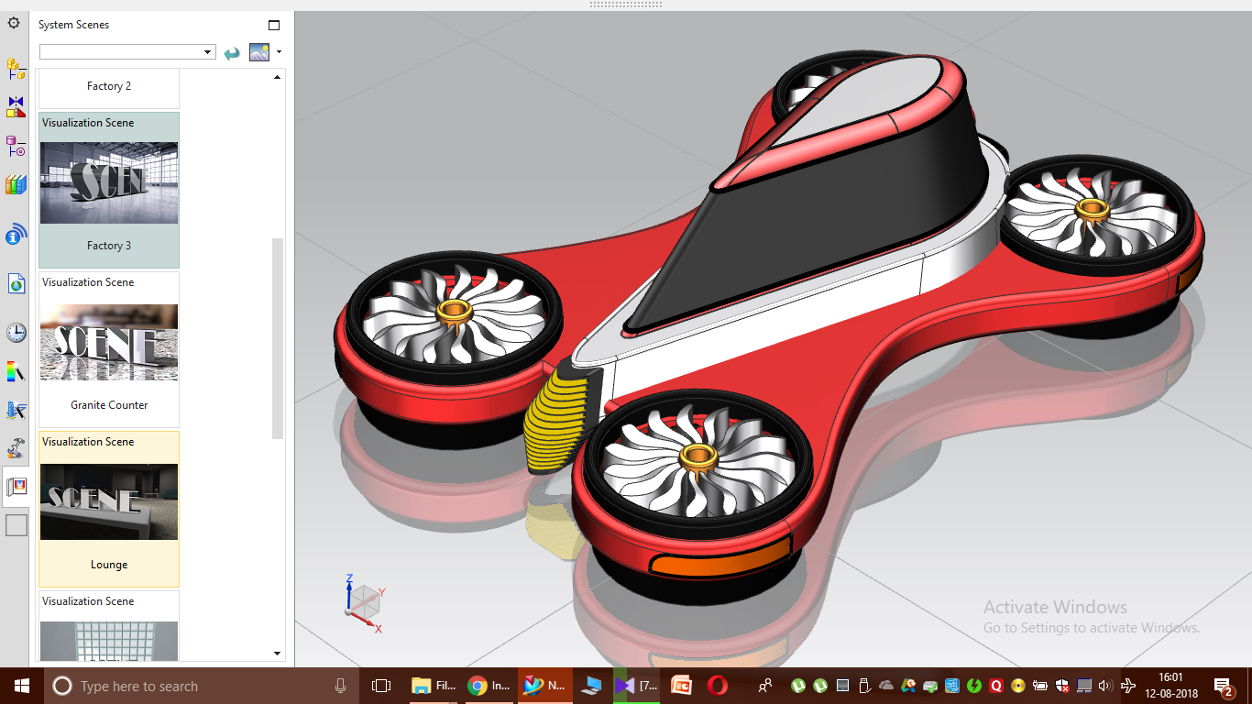The image size is (1252, 704).
Task: Click the XYZ view triad cube
Action: click(366, 602)
